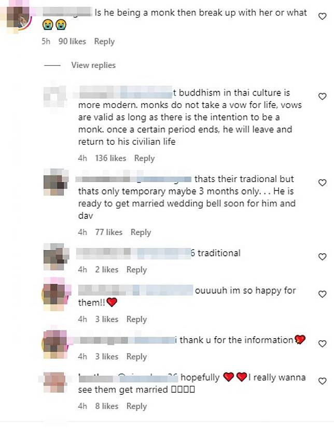Open avatar beside 'thank u for the information'

pos(55,344)
